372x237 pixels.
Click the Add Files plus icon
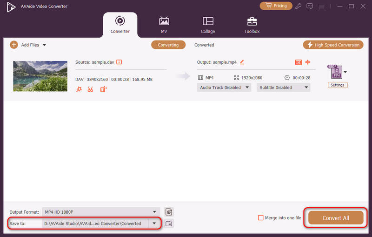[14, 45]
